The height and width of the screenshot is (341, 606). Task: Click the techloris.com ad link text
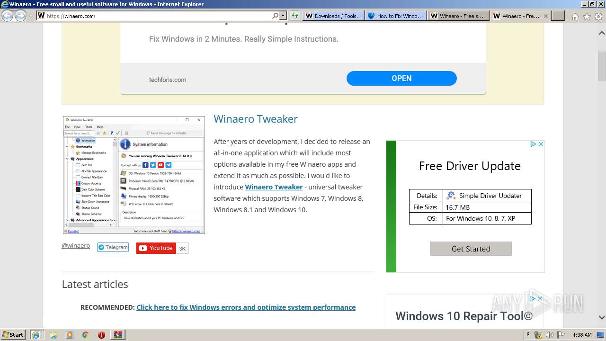168,80
